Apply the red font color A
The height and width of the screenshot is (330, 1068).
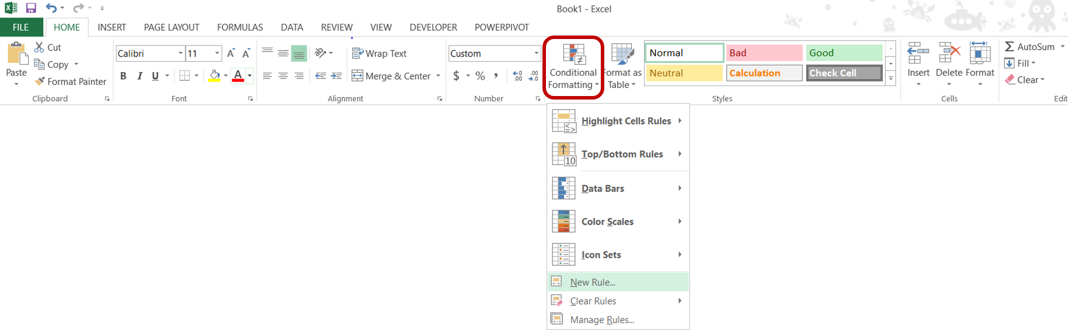[238, 76]
